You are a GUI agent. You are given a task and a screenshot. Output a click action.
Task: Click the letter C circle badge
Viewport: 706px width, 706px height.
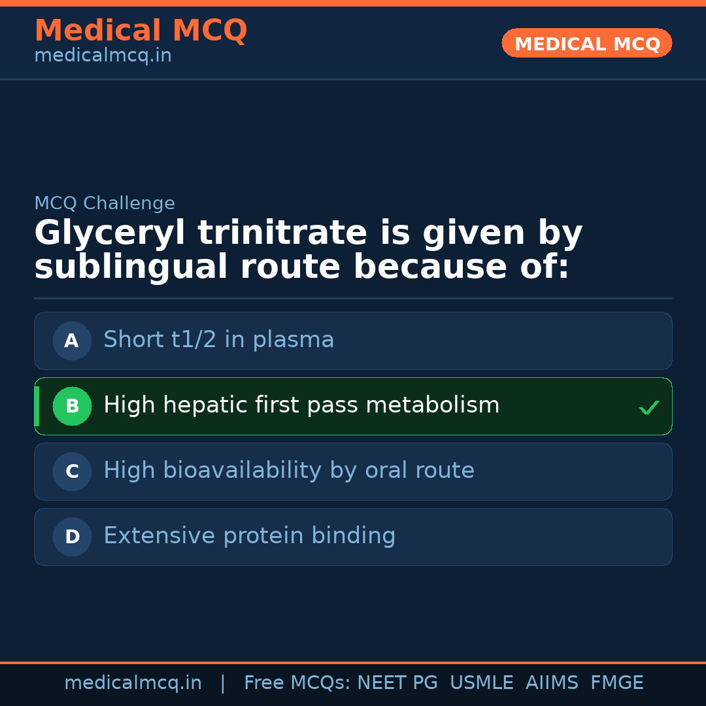(x=72, y=471)
